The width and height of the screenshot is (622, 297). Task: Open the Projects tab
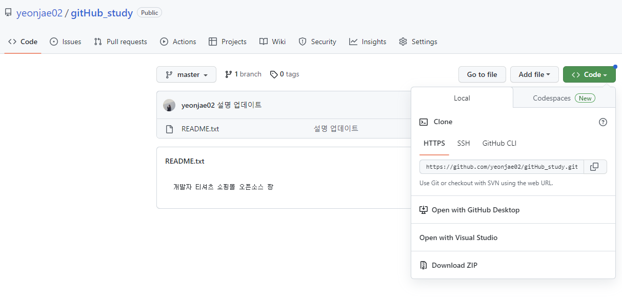pyautogui.click(x=228, y=42)
